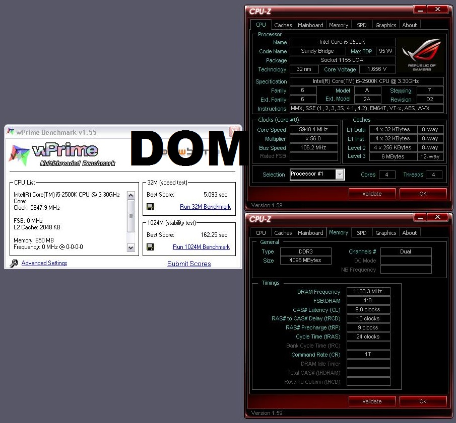Click the wPrime title bar app icon
This screenshot has width=456, height=423.
(x=10, y=132)
